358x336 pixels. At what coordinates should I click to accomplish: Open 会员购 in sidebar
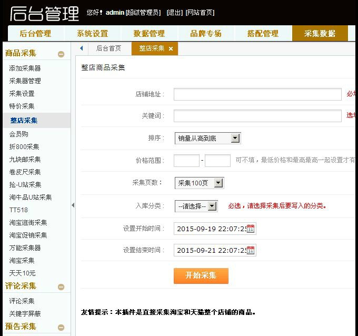(x=19, y=134)
